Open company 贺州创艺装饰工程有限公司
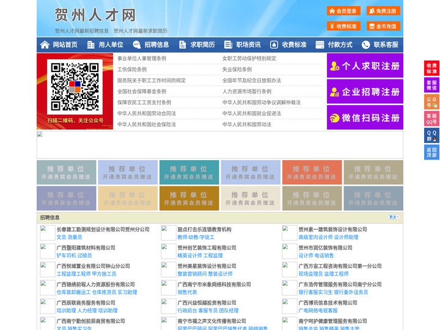 point(207,248)
